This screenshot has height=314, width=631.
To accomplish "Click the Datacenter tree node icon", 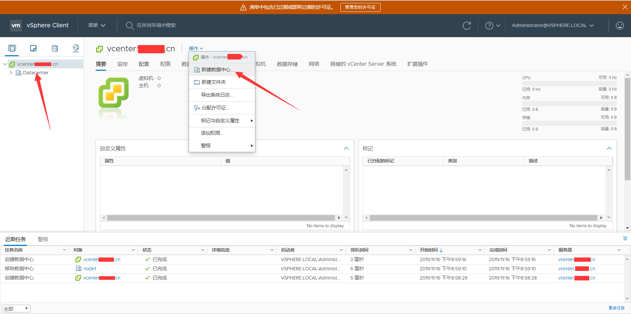I will click(18, 73).
